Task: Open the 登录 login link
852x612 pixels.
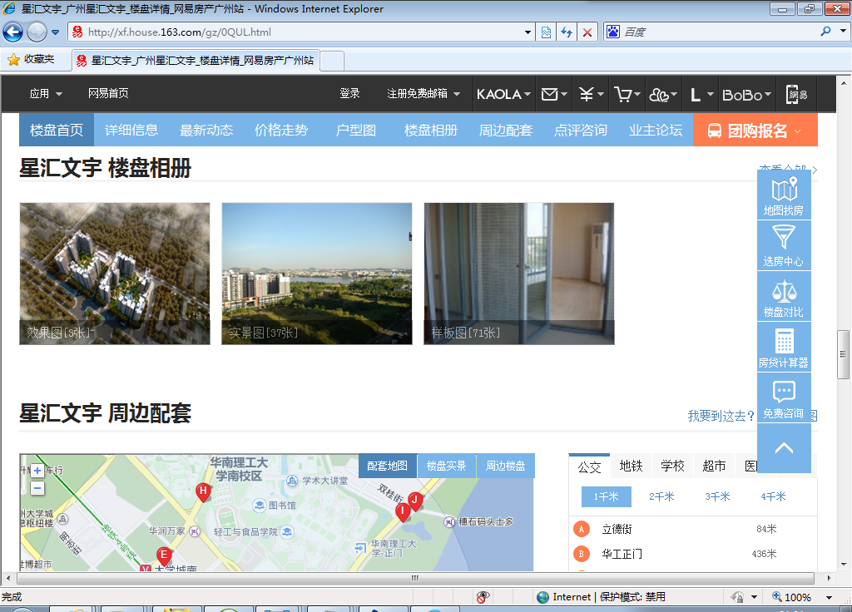Action: click(349, 94)
